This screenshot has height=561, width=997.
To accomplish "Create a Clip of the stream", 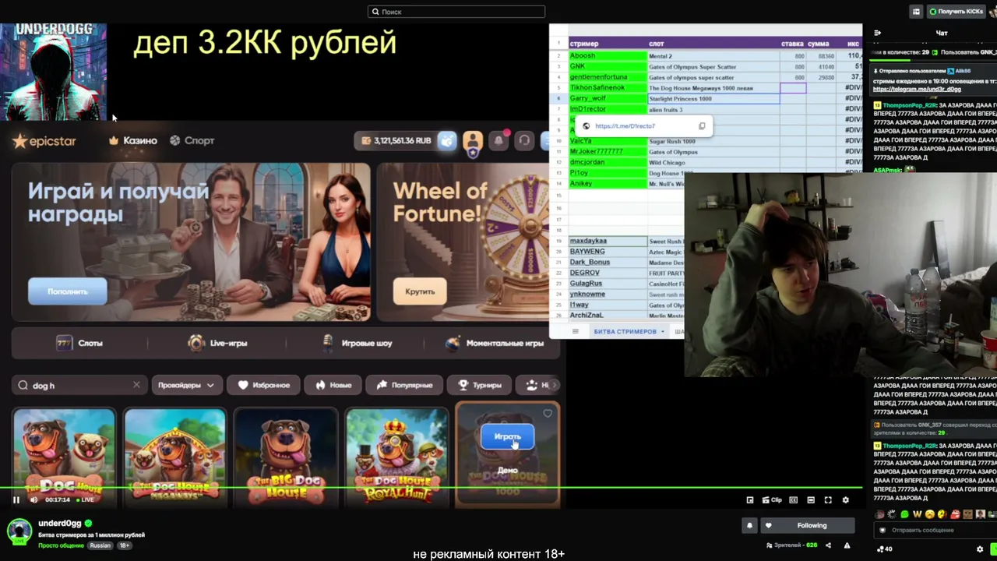I will point(772,500).
